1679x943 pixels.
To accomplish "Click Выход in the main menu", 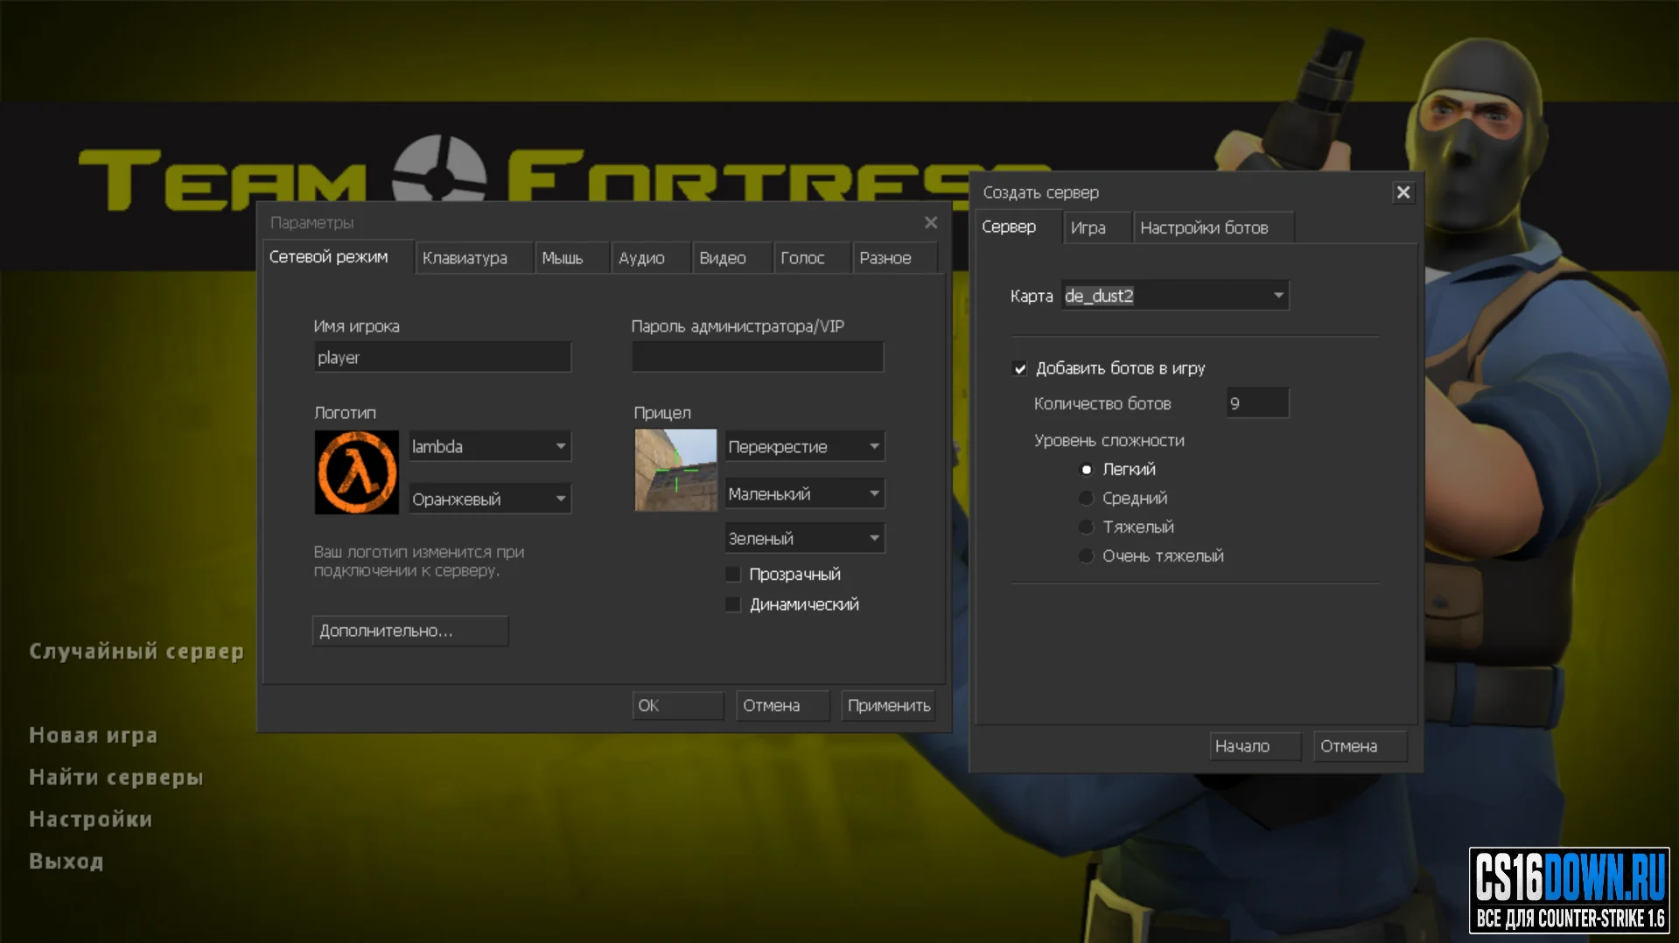I will pos(66,862).
